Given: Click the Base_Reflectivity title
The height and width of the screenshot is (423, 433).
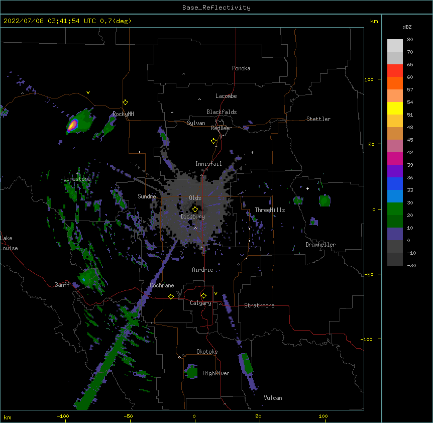Looking at the screenshot, I should click(216, 8).
